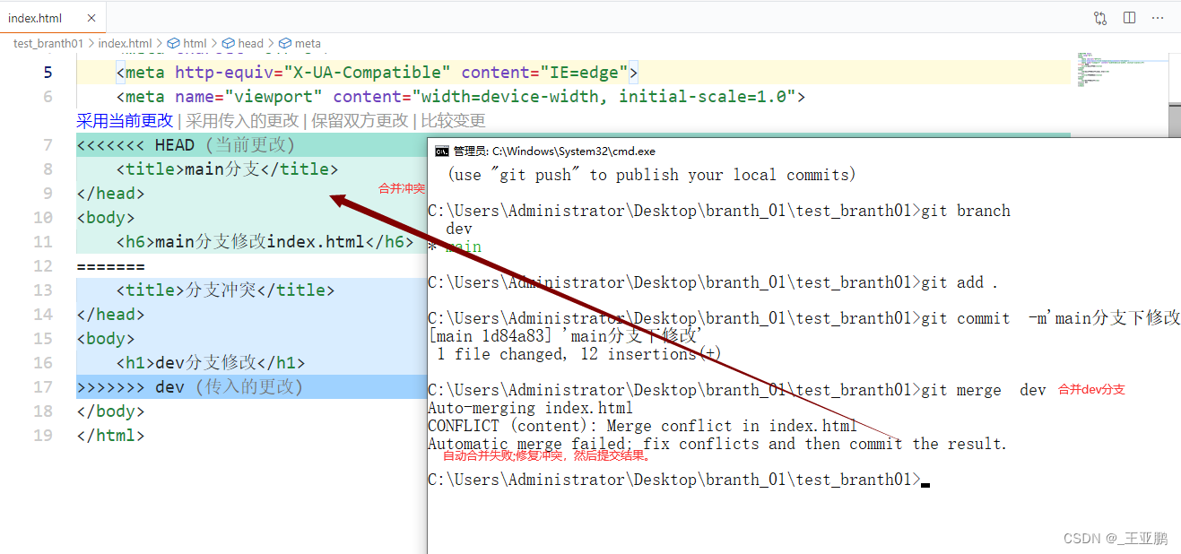Click 'CONFLICT (content)' line in cmd window
Viewport: 1181px width, 554px height.
643,426
